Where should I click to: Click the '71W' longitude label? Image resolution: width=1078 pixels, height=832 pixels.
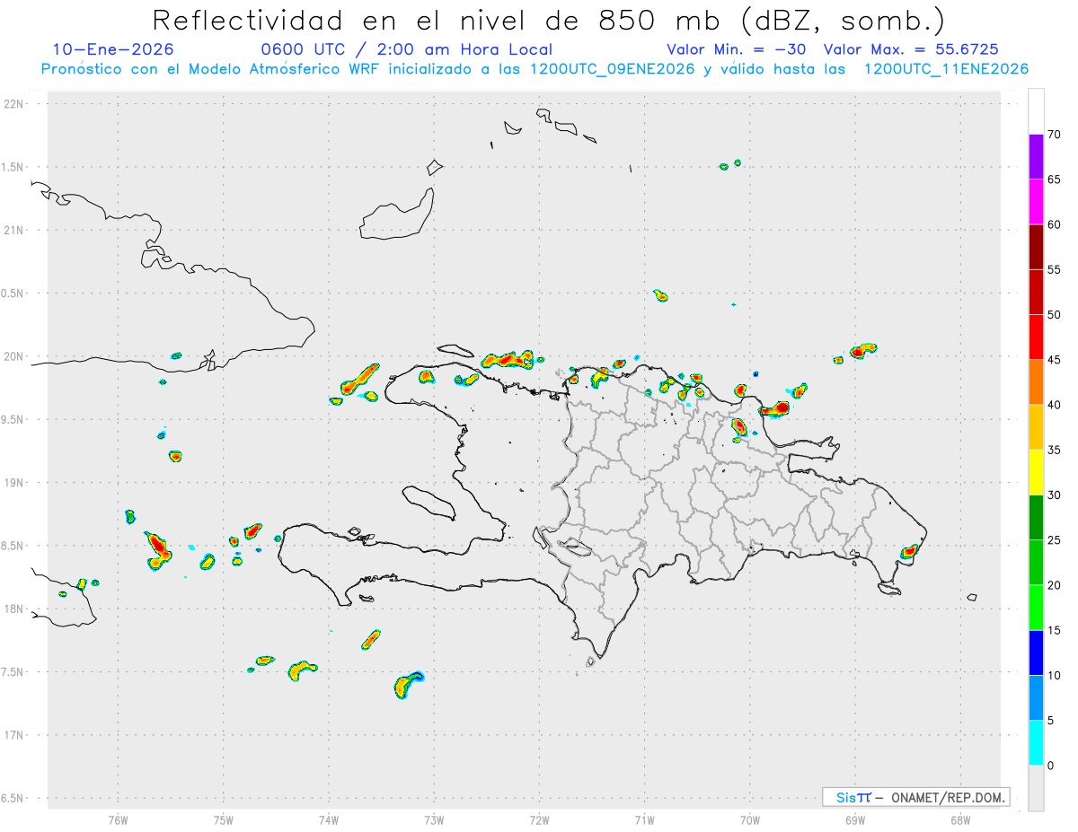(644, 820)
